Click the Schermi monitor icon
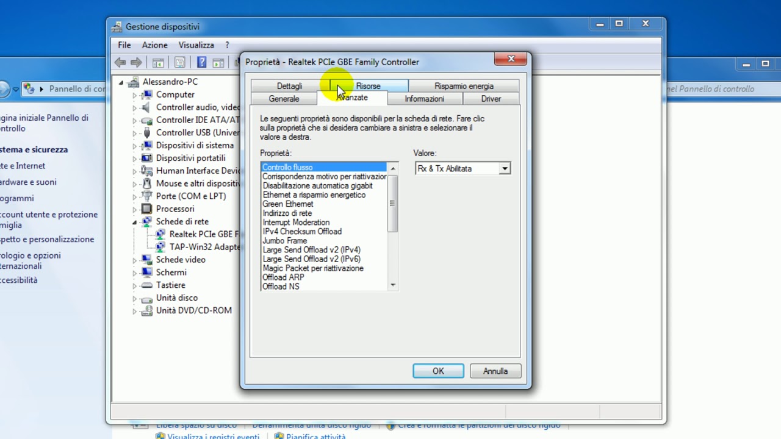 click(x=146, y=272)
